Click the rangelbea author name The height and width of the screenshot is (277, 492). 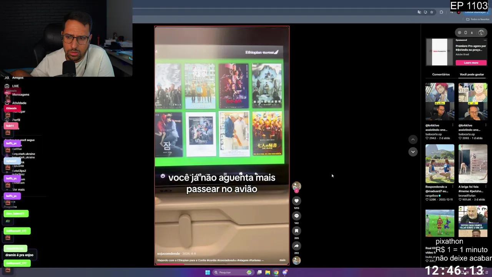[432, 195]
